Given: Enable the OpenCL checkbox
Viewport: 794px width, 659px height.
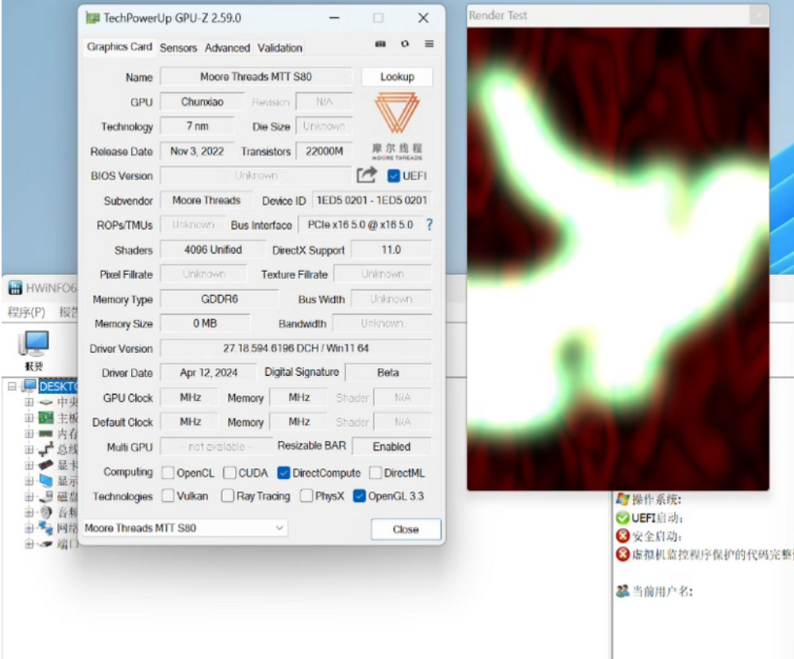Looking at the screenshot, I should [168, 473].
